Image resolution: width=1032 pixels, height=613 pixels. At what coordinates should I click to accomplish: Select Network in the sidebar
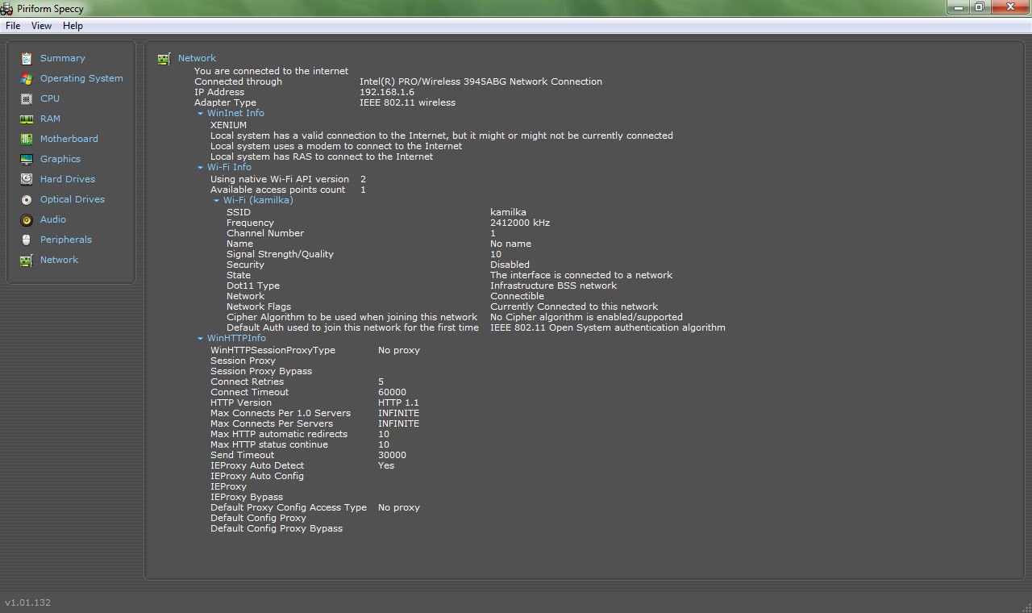pyautogui.click(x=59, y=260)
